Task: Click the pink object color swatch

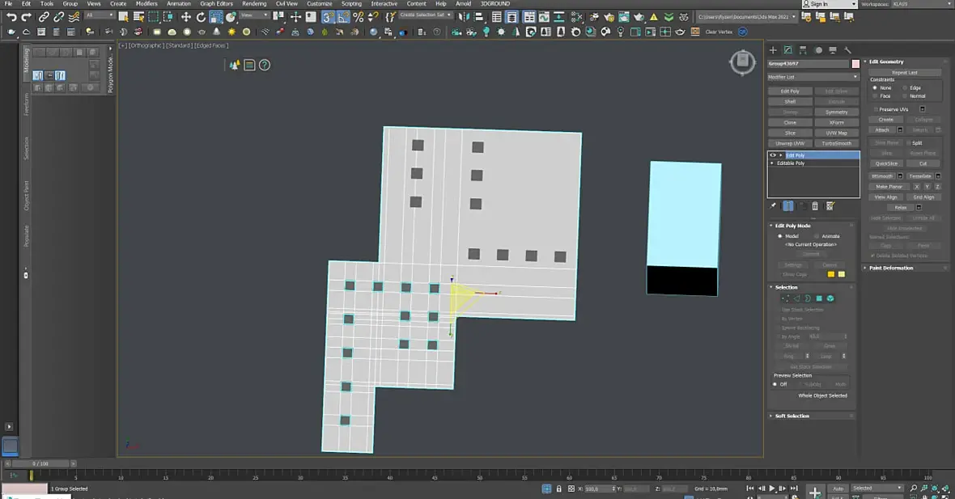Action: point(855,63)
